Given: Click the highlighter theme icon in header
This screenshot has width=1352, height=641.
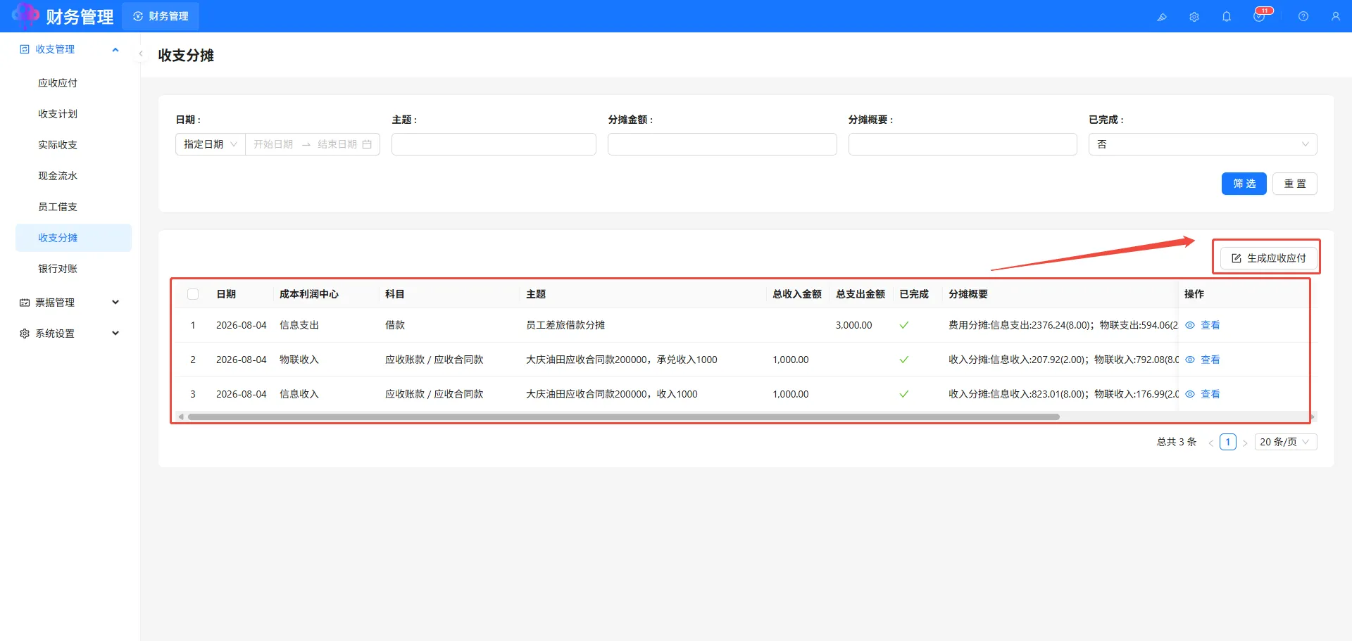Looking at the screenshot, I should [1162, 17].
